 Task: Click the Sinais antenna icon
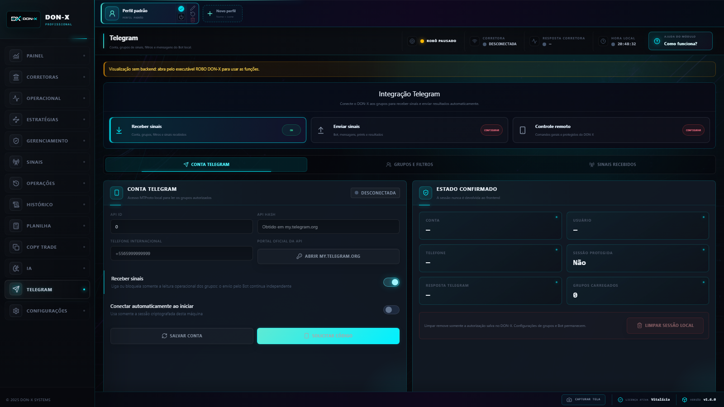click(x=16, y=162)
